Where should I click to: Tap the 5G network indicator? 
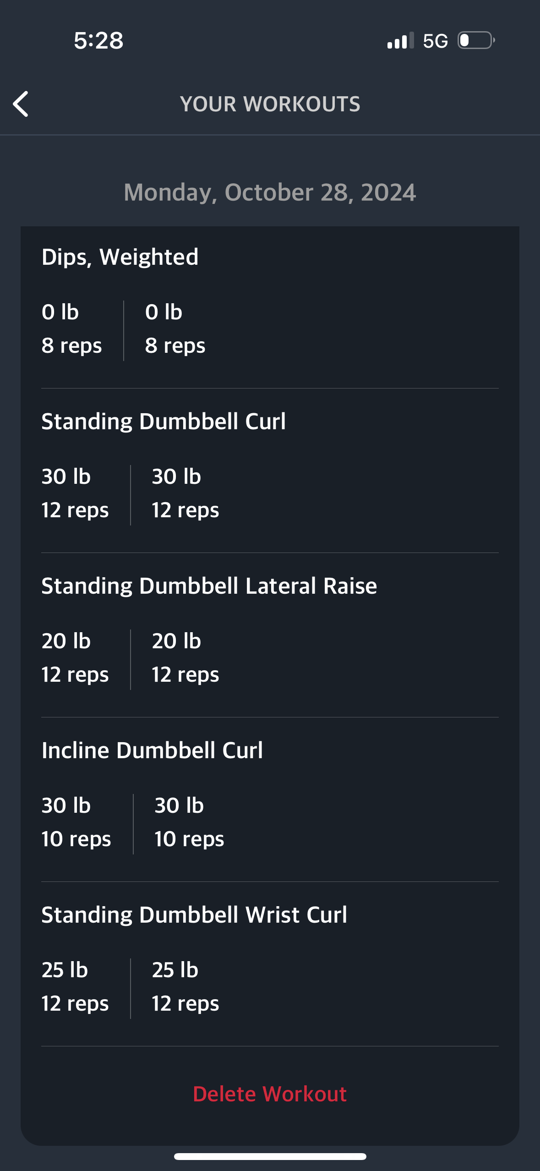point(435,41)
